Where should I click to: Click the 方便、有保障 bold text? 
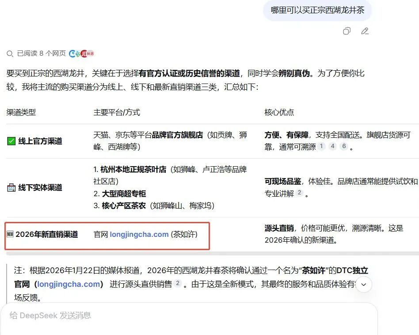click(x=286, y=135)
